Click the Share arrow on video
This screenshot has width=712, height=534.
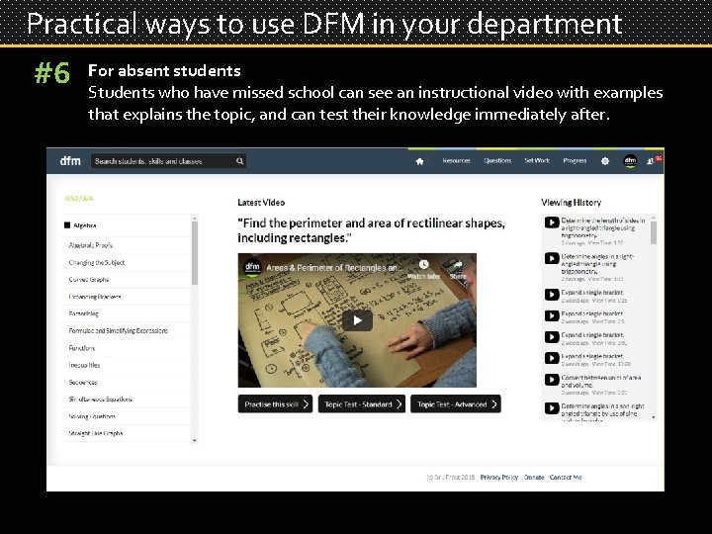click(x=457, y=265)
